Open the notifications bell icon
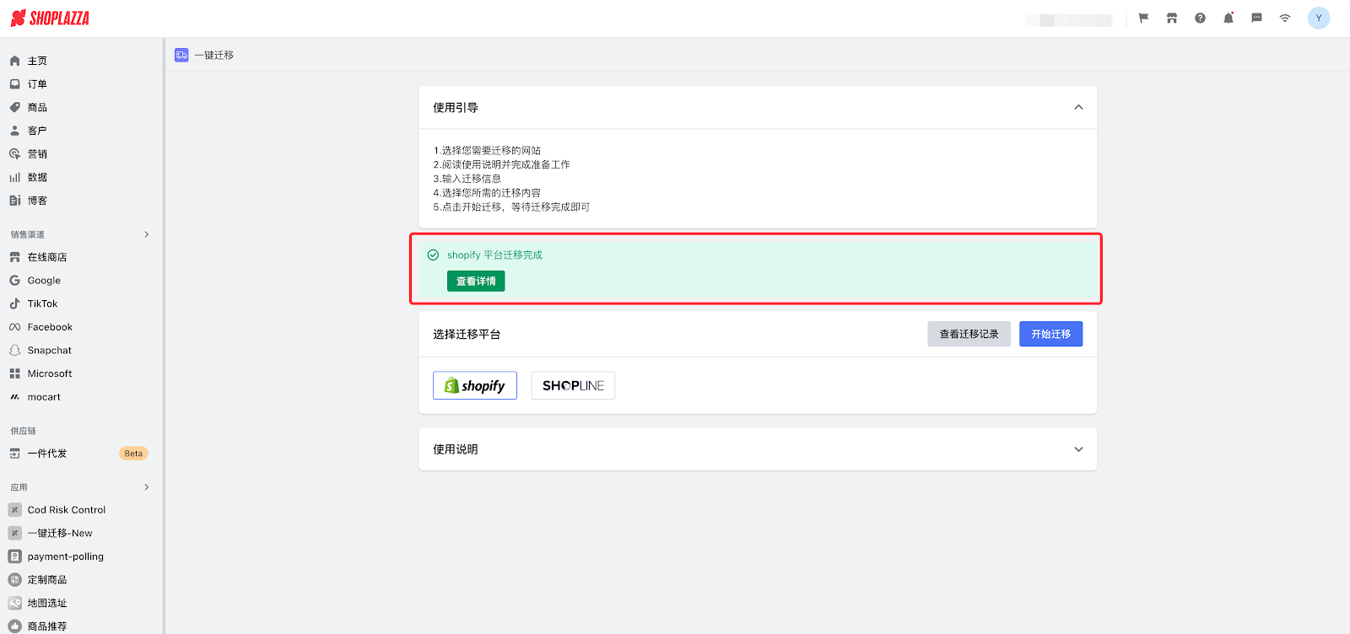Image resolution: width=1350 pixels, height=634 pixels. pyautogui.click(x=1228, y=19)
